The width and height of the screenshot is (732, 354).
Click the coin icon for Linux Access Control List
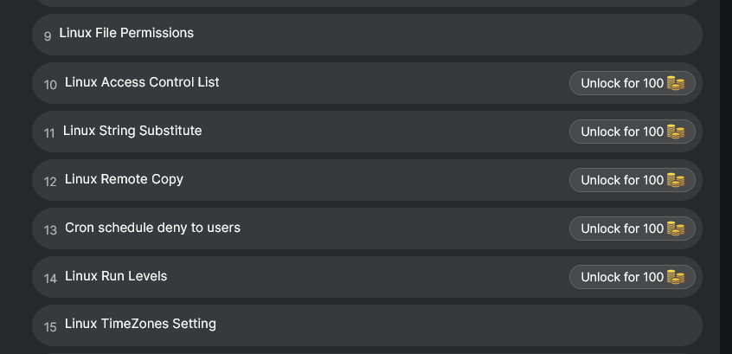(x=676, y=83)
